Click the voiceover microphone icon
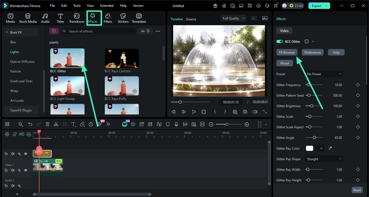This screenshot has width=369, height=197. 176,124
